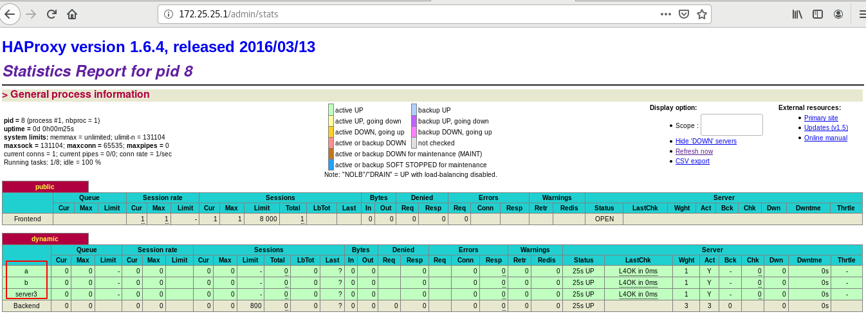Open the browser home page
Screen dimensions: 866x330
coord(72,14)
